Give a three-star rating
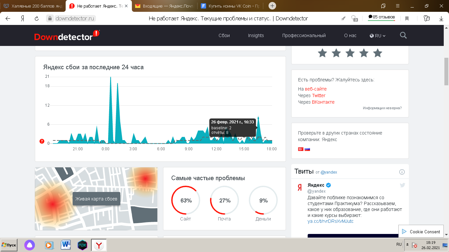 tap(350, 53)
